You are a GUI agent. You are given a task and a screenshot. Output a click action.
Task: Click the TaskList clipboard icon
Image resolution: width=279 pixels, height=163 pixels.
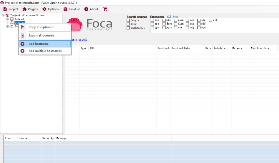[65, 9]
